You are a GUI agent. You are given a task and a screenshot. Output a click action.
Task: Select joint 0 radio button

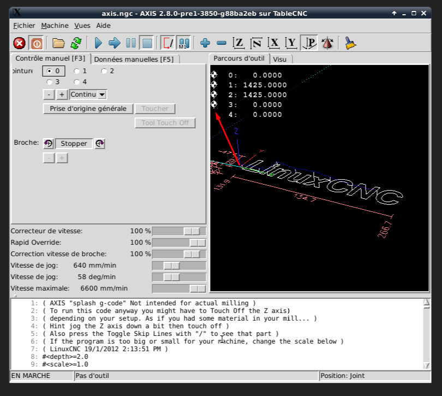[53, 71]
